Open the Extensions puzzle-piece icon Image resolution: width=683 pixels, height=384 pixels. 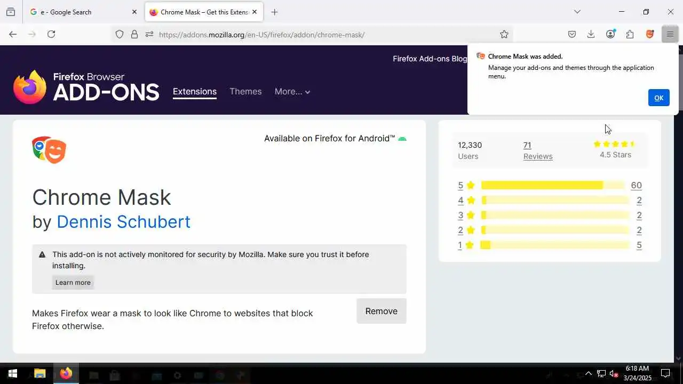[630, 34]
